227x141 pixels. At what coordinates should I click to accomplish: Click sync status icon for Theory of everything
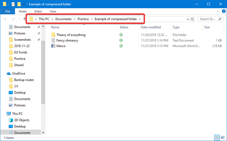click(x=121, y=35)
